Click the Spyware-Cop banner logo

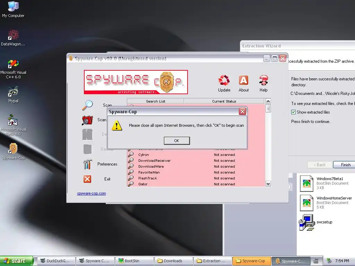tap(136, 82)
